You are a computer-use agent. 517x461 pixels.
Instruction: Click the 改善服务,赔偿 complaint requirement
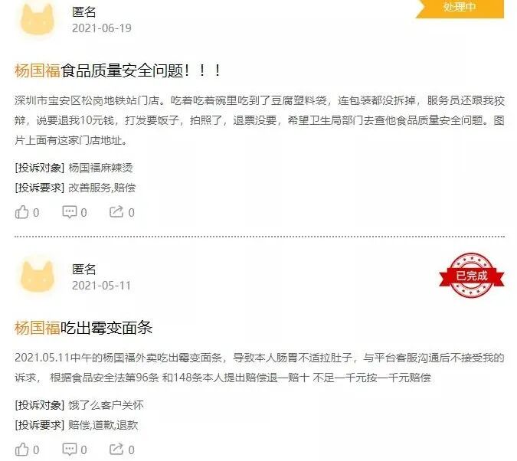point(102,188)
